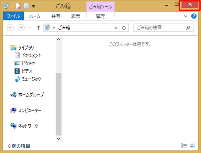Expand the ribbon with the chevron
Image resolution: width=201 pixels, height=153 pixels.
coord(186,16)
